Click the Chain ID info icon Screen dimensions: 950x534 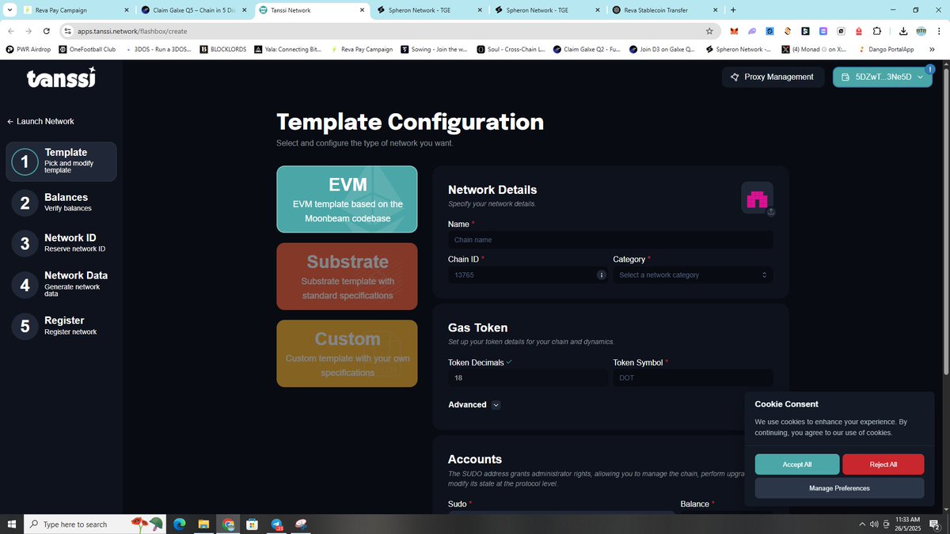click(601, 275)
